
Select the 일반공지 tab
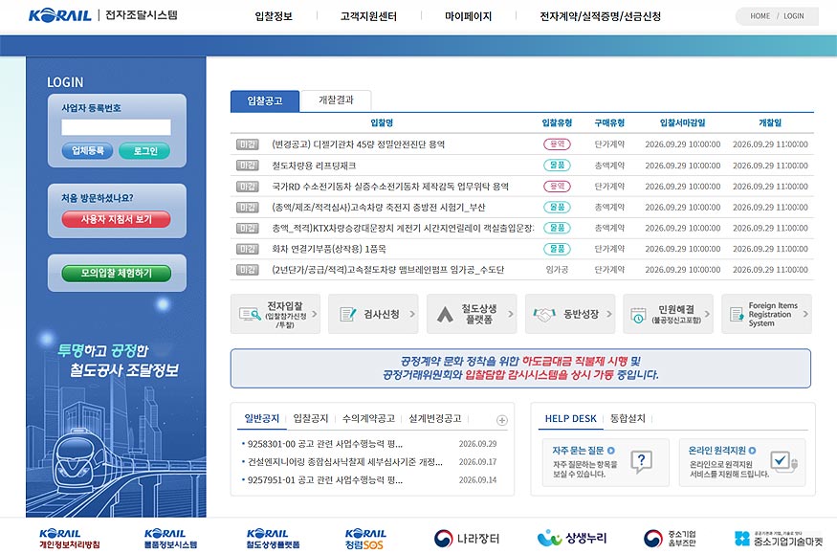[261, 418]
